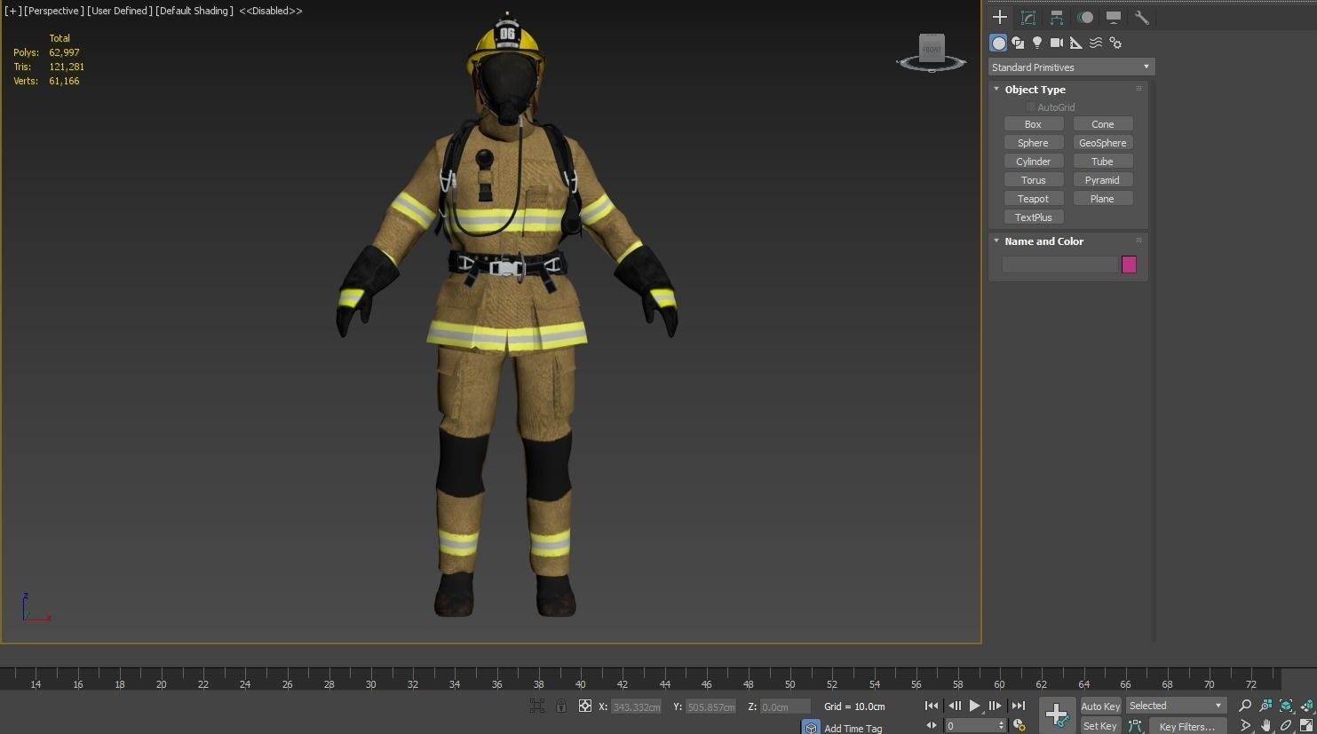Click the Go to End playback button
This screenshot has width=1317, height=734.
(1019, 706)
